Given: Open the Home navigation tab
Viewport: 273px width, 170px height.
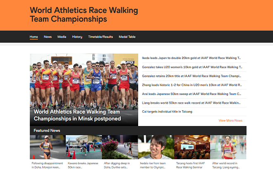Looking at the screenshot, I should [34, 37].
